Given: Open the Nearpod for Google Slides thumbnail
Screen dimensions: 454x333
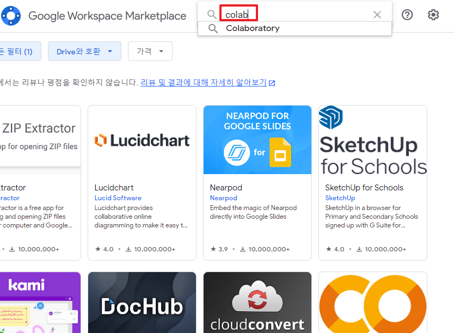Looking at the screenshot, I should click(x=257, y=140).
